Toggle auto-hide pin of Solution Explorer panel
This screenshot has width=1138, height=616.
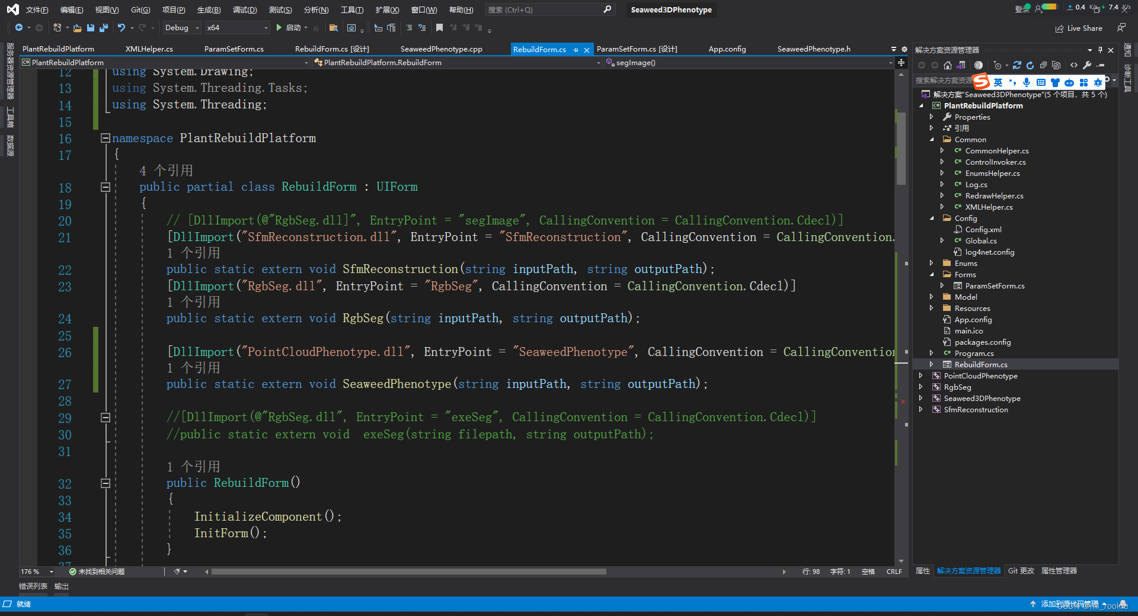pos(1100,50)
